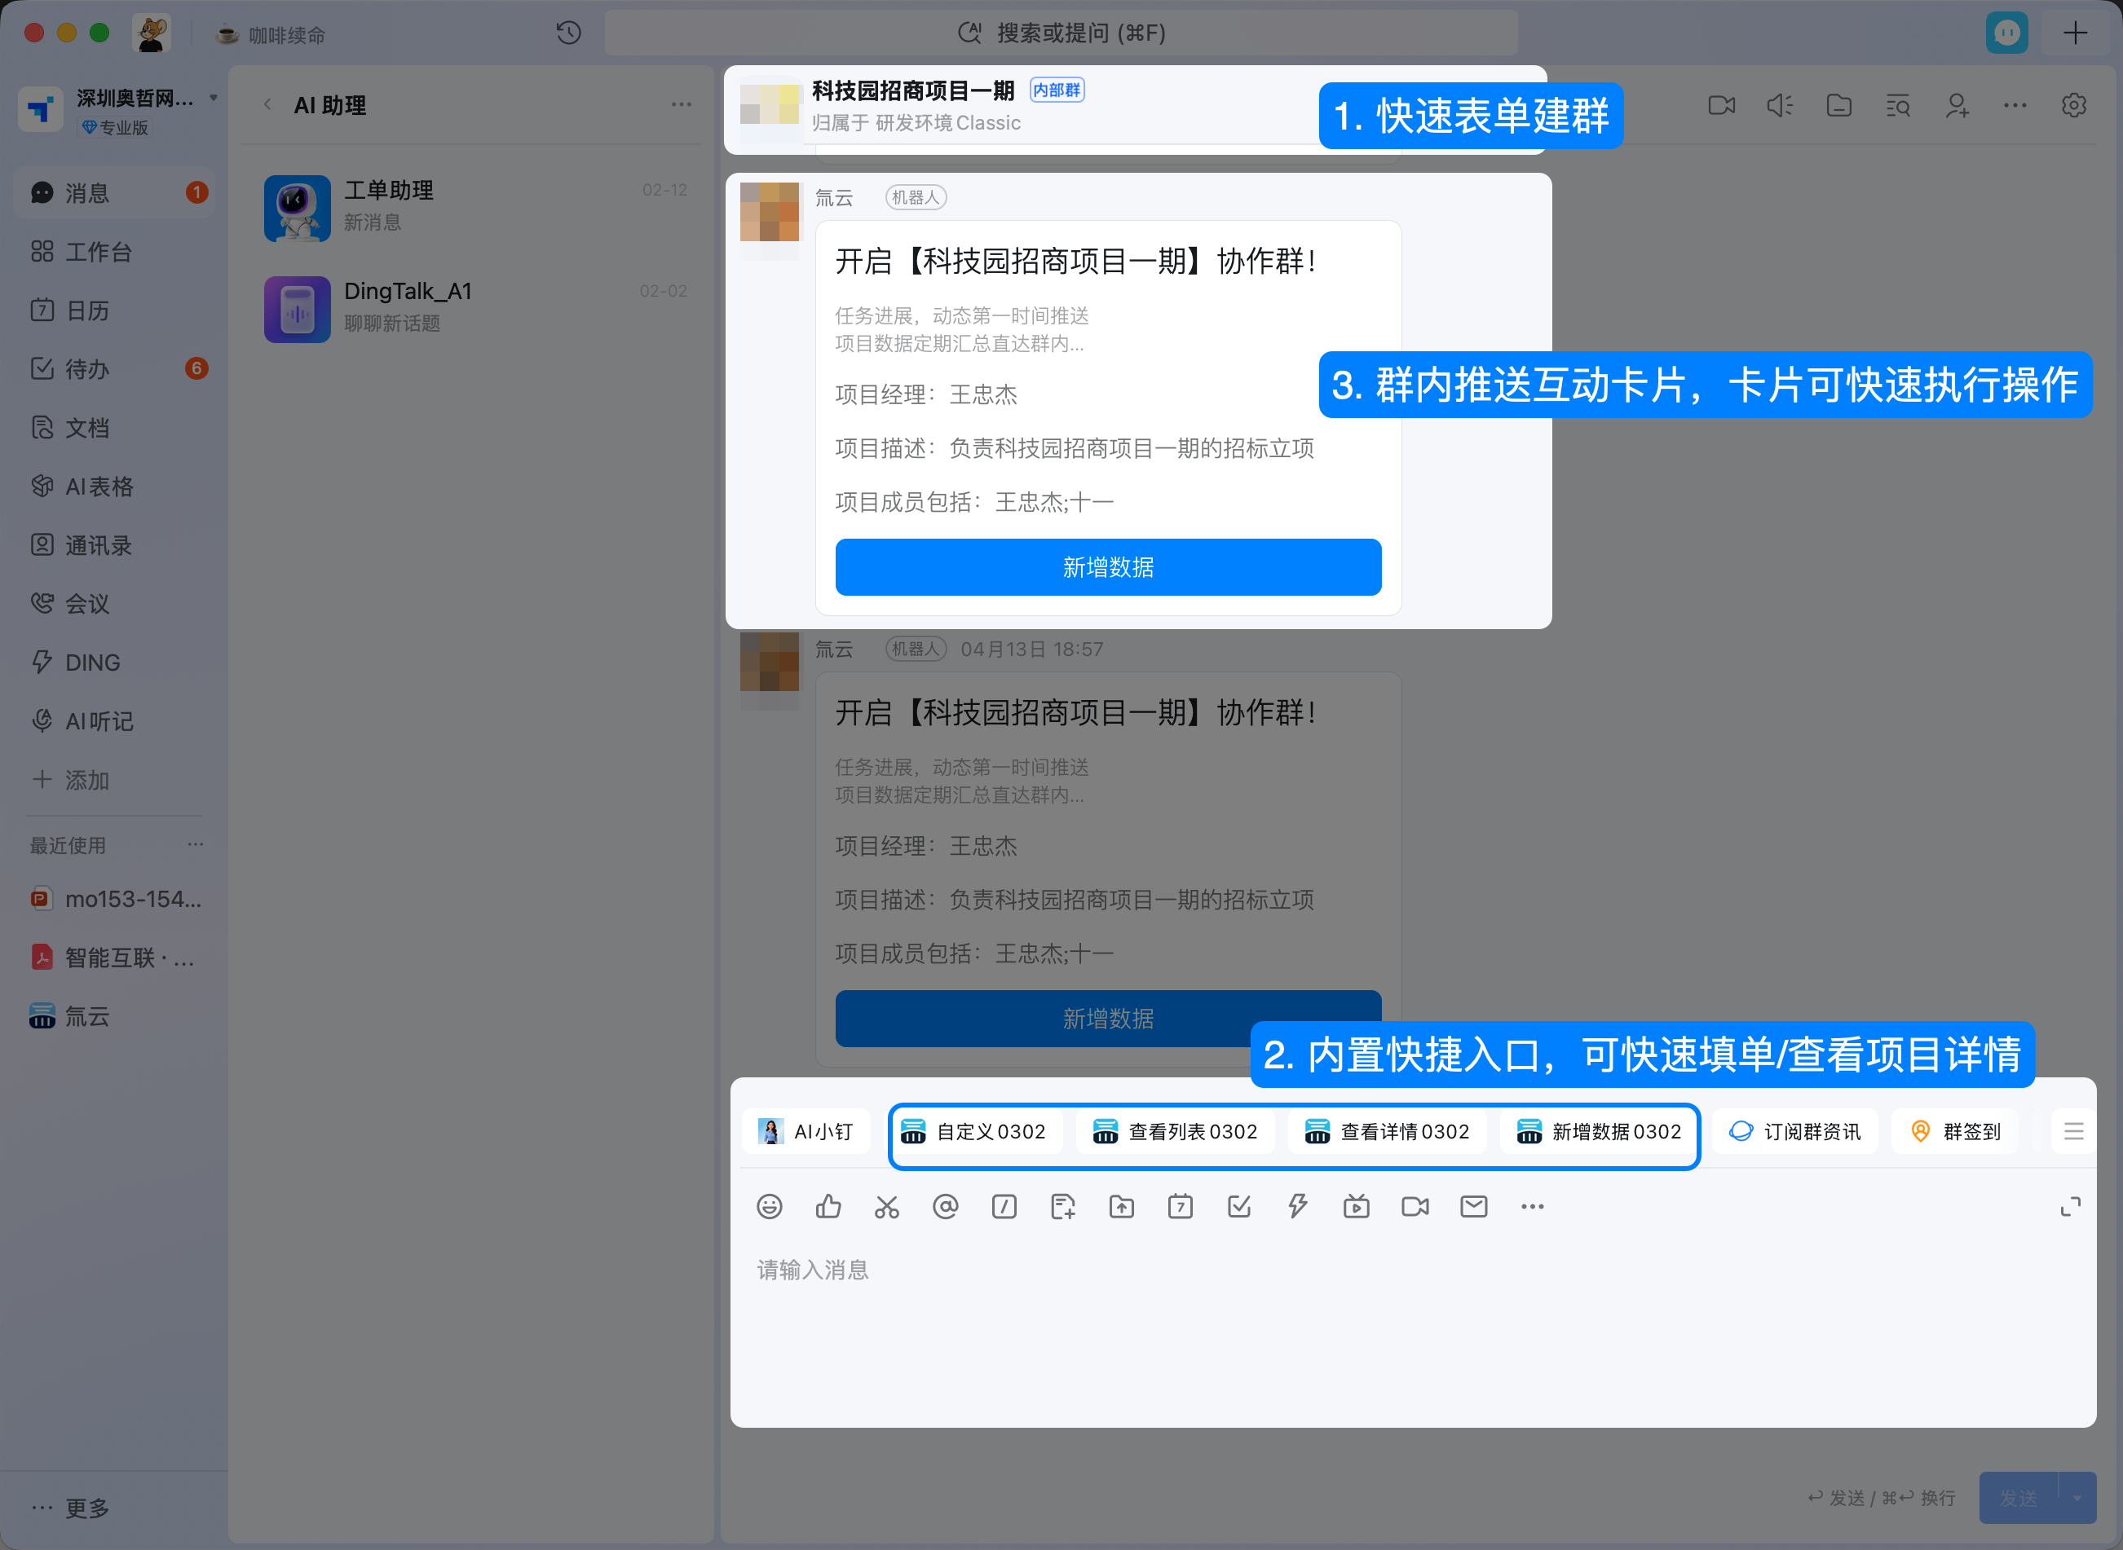Open AI 助理 panel more menu

[682, 105]
